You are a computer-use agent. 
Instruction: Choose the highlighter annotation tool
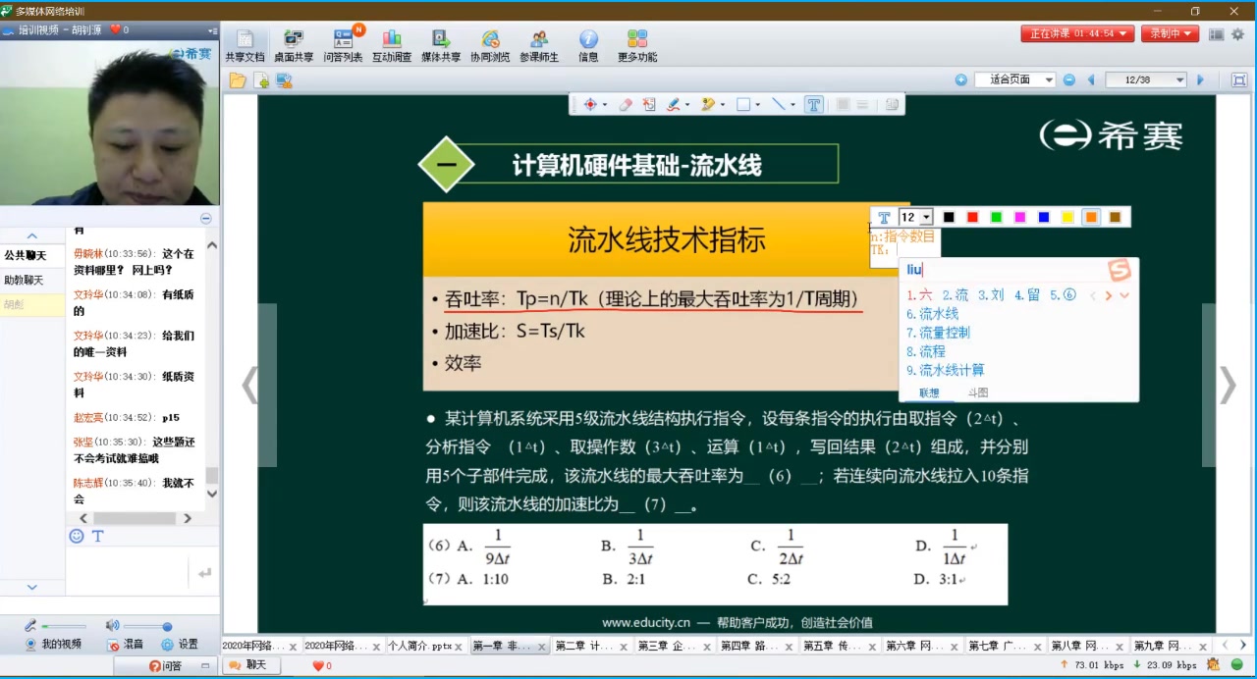tap(707, 104)
